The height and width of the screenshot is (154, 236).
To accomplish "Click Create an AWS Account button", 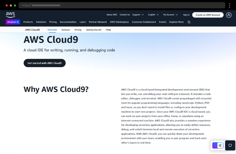I will [x=208, y=15].
